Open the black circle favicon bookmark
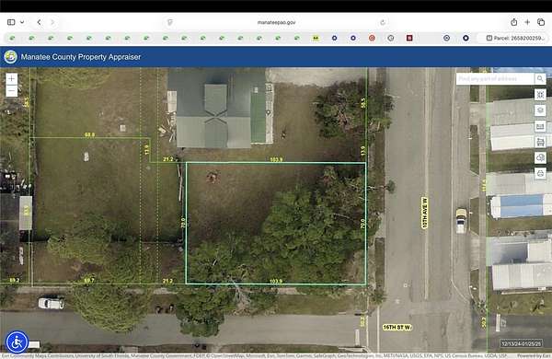Screen dimensions: 552x359 (466, 38)
